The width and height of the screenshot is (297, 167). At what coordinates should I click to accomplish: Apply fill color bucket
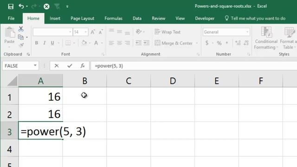point(84,43)
